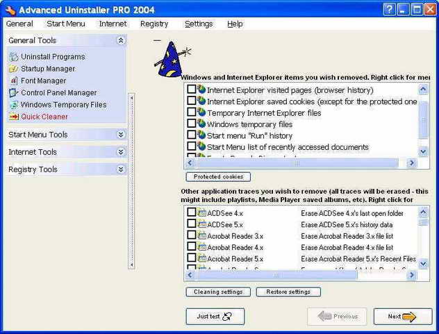
Task: Expand the Internet Tools section
Action: [x=121, y=152]
